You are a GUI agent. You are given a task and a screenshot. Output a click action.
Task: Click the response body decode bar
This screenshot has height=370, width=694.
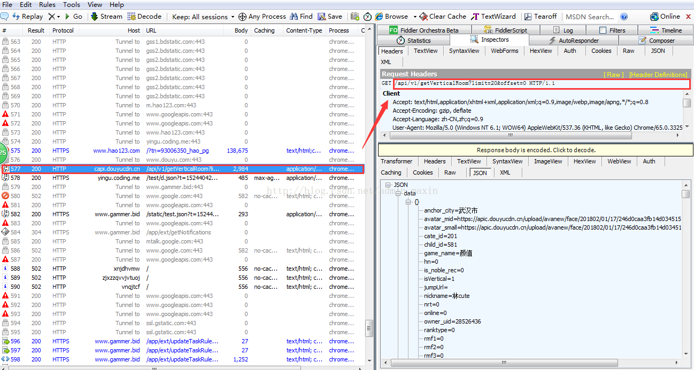click(x=536, y=150)
